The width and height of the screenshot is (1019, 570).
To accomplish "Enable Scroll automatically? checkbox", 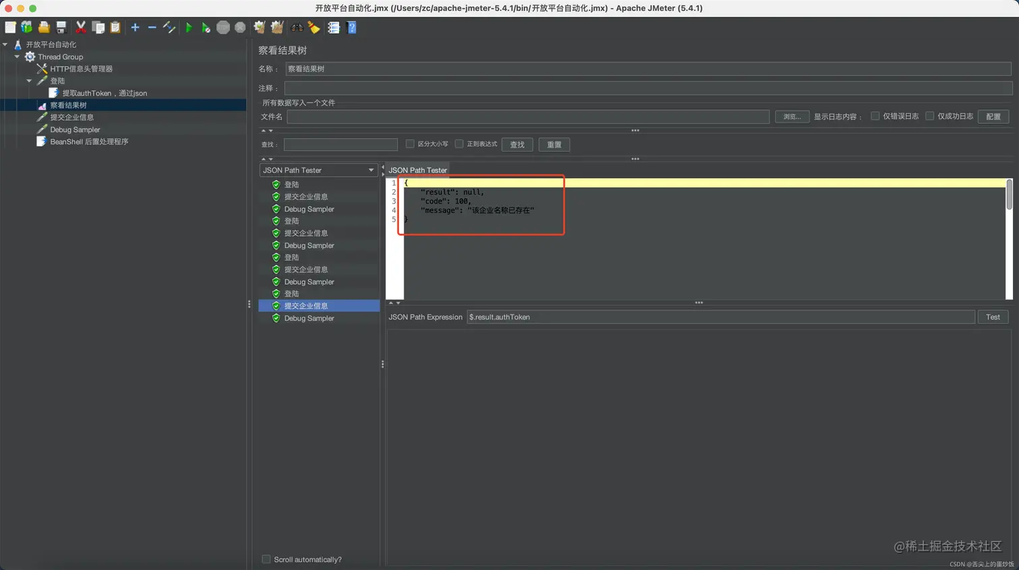I will [266, 559].
